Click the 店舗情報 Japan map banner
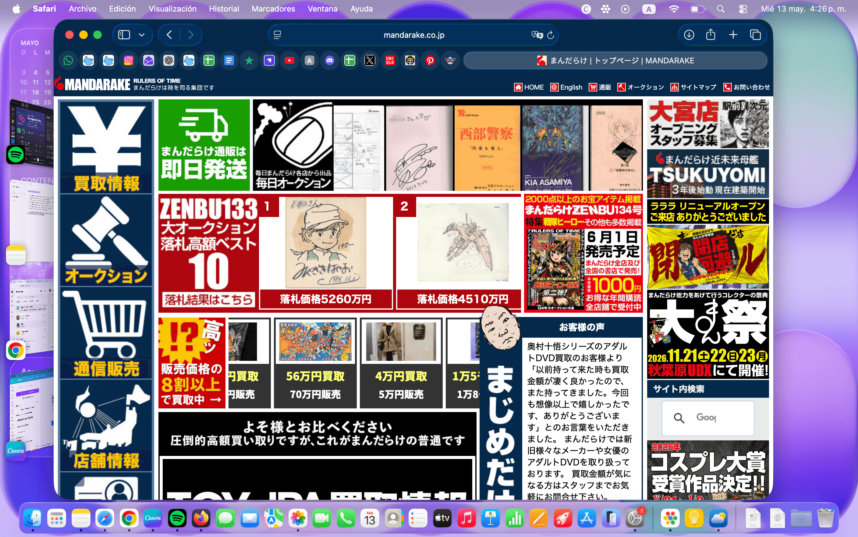 (106, 425)
